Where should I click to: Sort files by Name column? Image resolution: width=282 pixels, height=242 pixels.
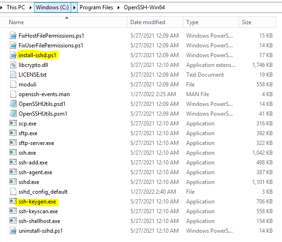pyautogui.click(x=64, y=22)
